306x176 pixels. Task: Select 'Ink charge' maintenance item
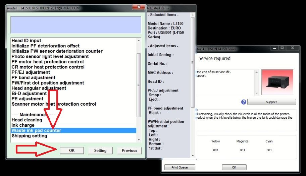[23, 125]
